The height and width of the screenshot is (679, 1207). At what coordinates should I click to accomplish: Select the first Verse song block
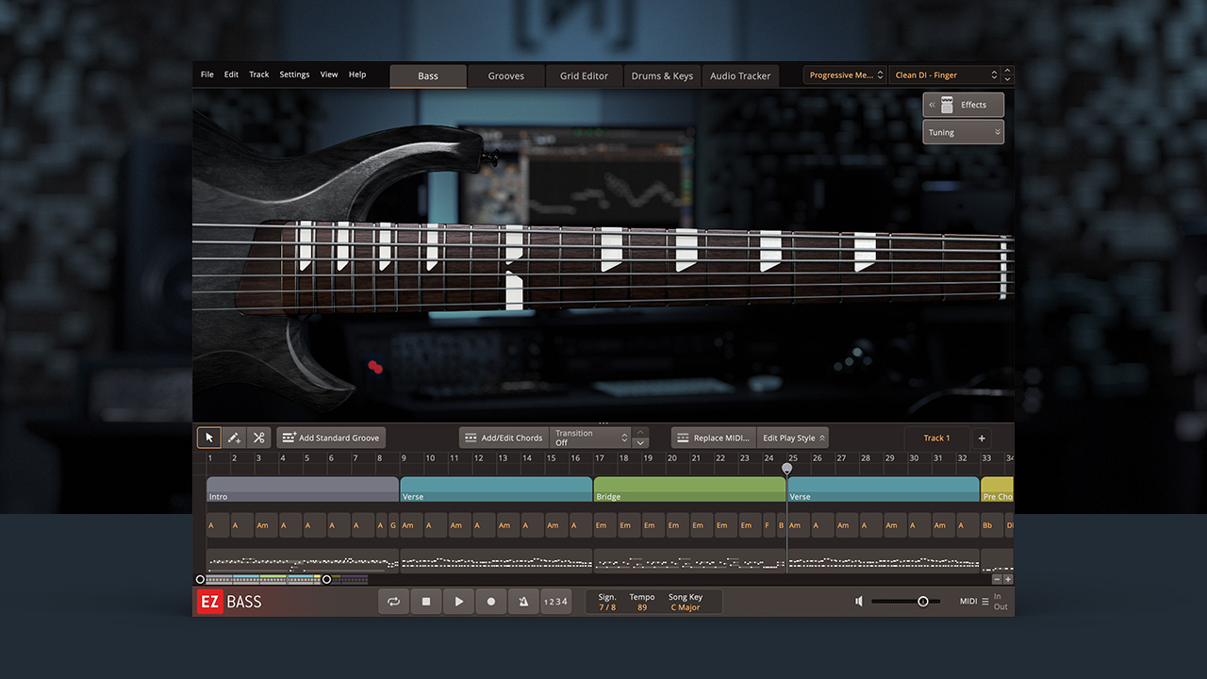click(x=496, y=489)
